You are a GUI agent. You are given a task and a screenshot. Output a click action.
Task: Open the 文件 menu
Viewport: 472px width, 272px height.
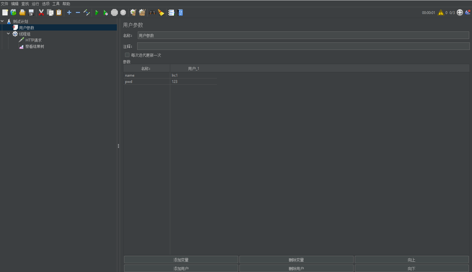tap(4, 4)
